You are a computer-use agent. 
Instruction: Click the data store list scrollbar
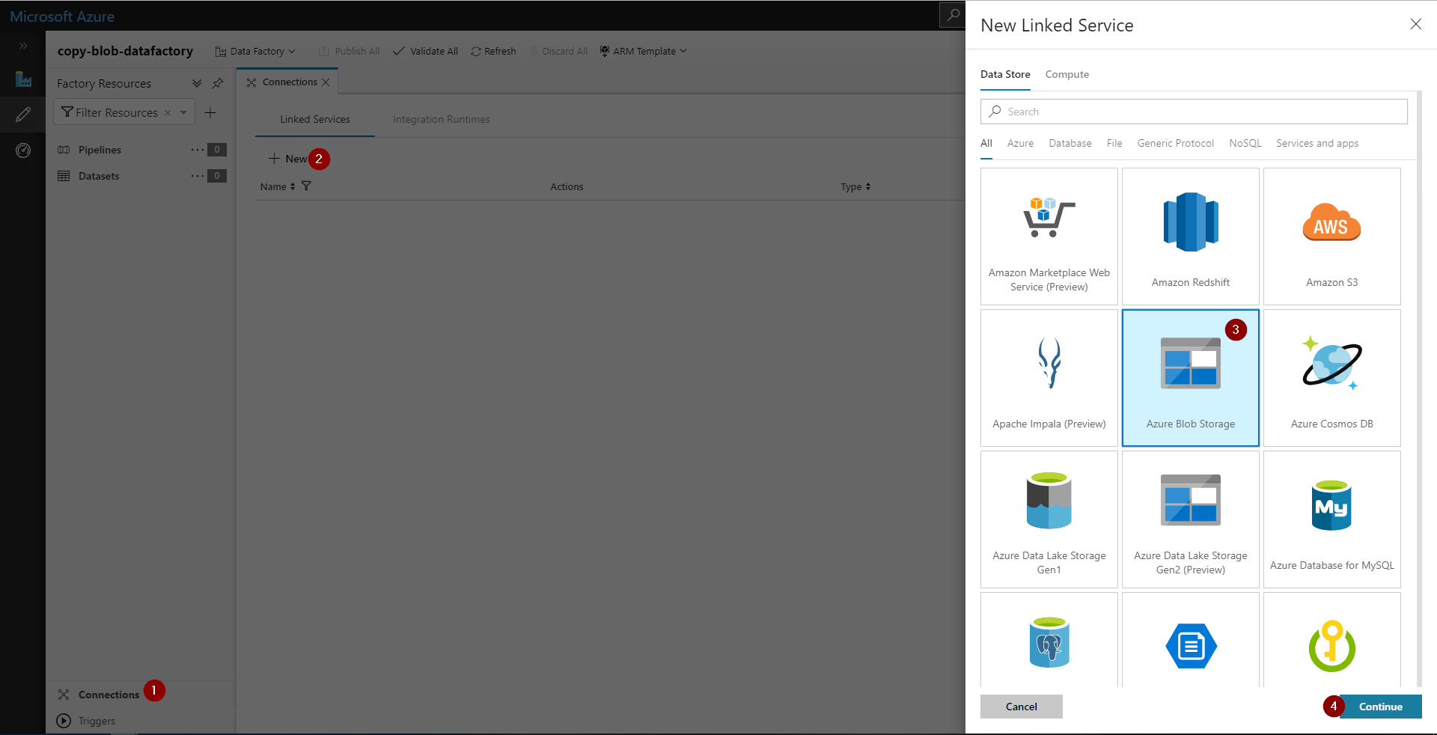1419,389
